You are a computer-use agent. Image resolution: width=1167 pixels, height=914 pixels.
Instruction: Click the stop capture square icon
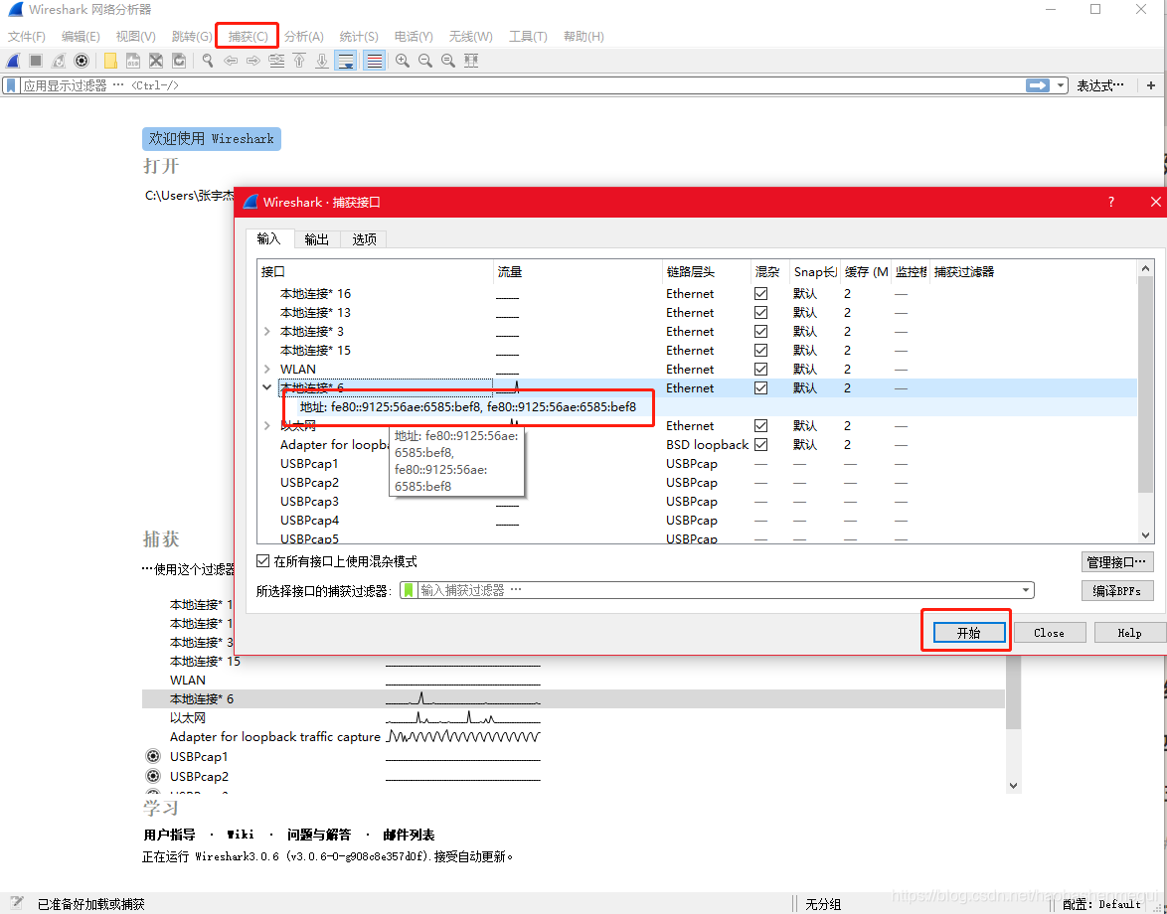pos(35,61)
